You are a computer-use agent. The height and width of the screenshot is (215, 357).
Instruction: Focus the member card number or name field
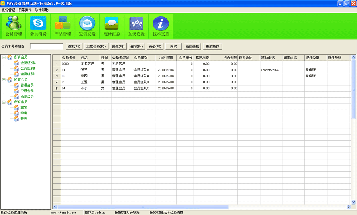pyautogui.click(x=47, y=47)
